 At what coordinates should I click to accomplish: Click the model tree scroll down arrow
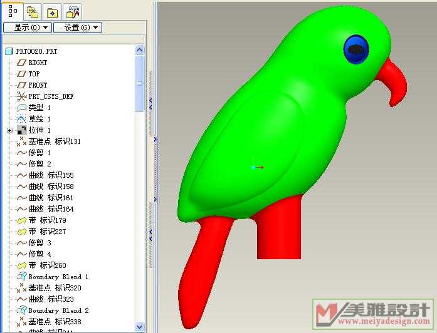(139, 327)
